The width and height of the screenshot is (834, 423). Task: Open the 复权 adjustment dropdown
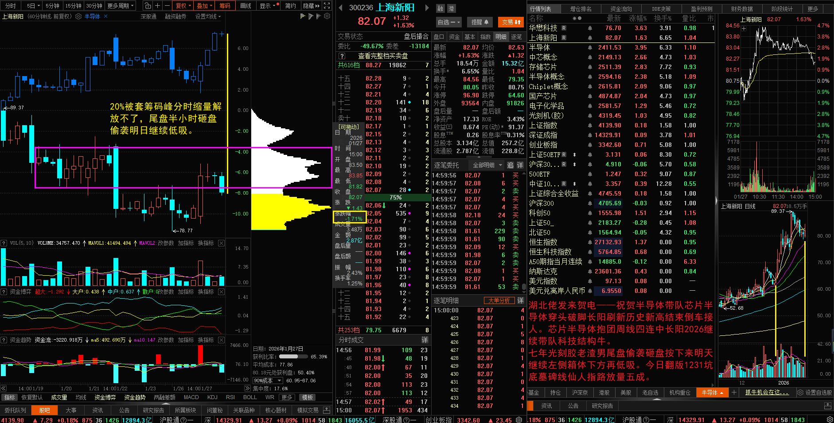tap(183, 6)
